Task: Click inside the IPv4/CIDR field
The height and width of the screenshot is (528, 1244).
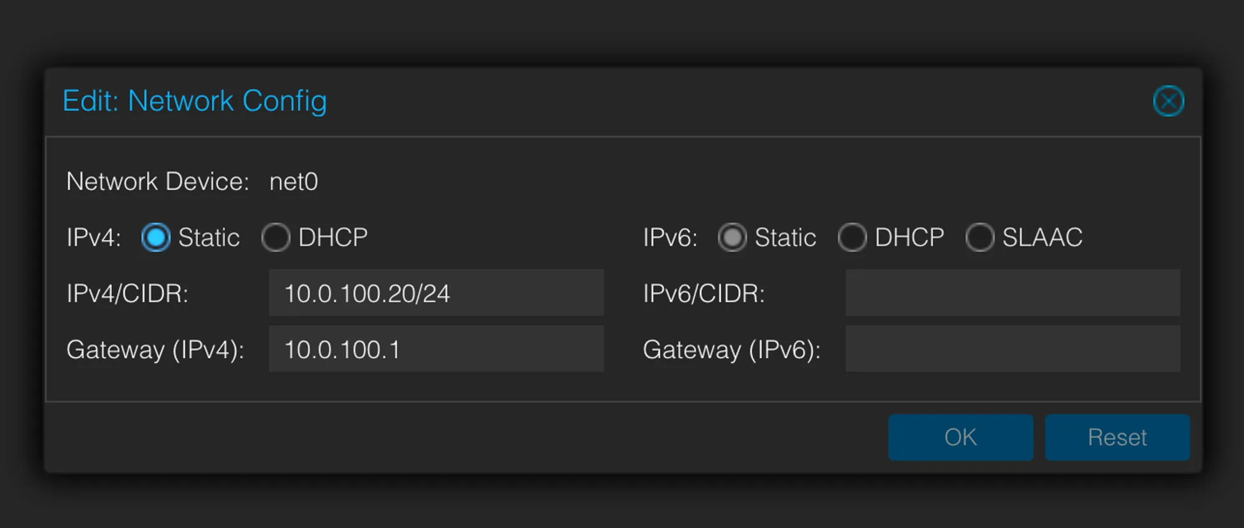Action: (x=435, y=292)
